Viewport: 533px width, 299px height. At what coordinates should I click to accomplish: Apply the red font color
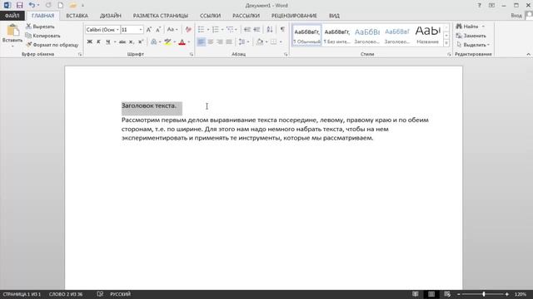tap(182, 42)
